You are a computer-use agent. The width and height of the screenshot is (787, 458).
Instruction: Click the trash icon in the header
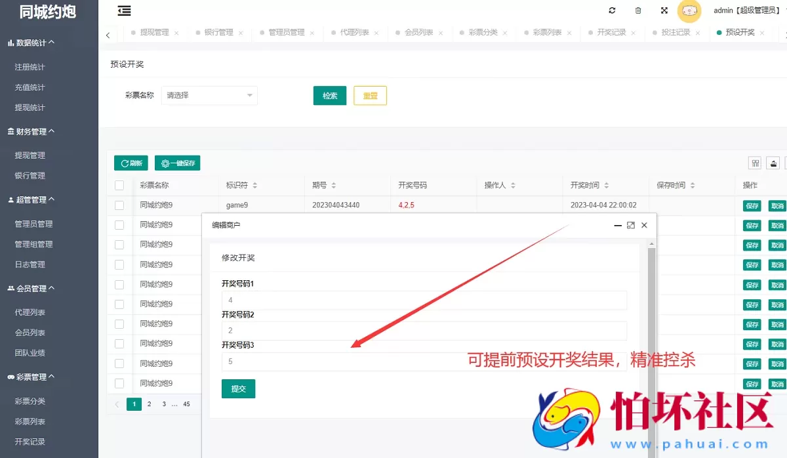[x=637, y=10]
